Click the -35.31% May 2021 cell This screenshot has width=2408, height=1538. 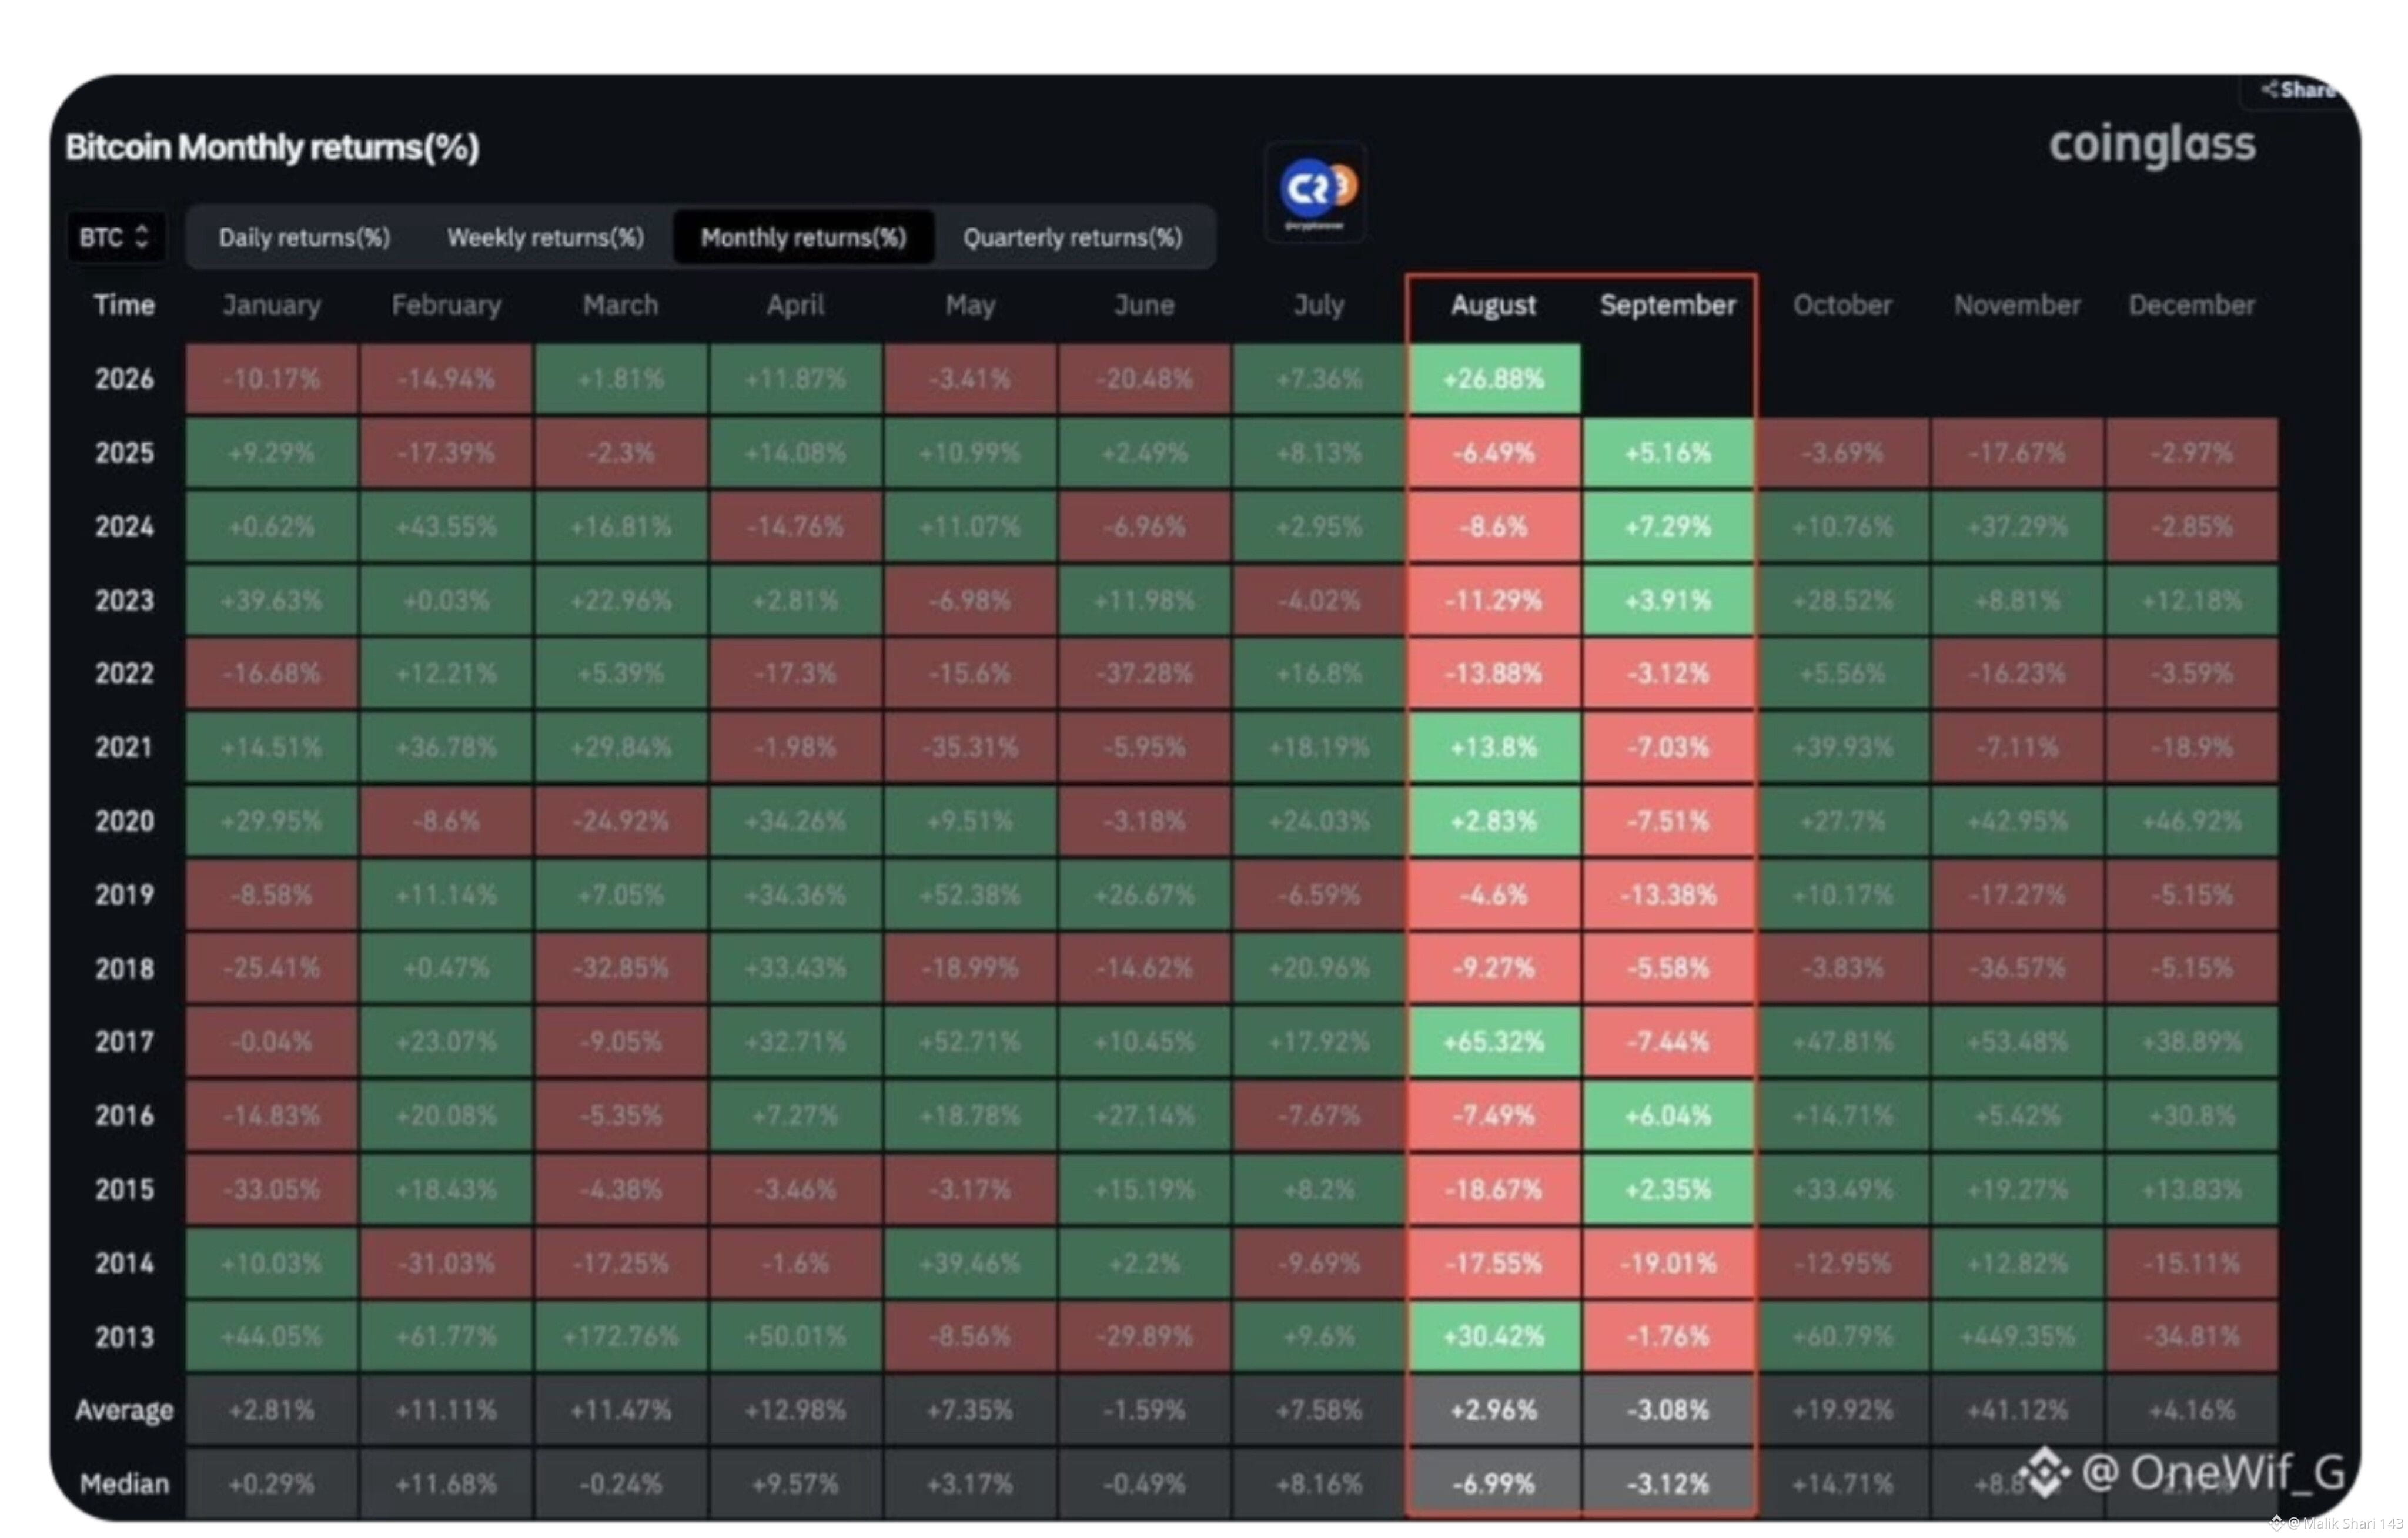click(970, 748)
